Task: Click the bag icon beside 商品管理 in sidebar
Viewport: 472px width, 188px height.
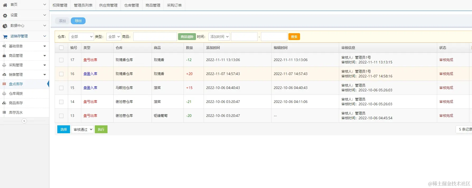Action: point(4,56)
